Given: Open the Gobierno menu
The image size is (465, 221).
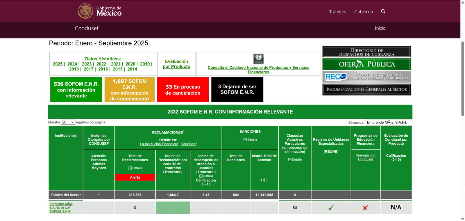Looking at the screenshot, I should [x=363, y=12].
